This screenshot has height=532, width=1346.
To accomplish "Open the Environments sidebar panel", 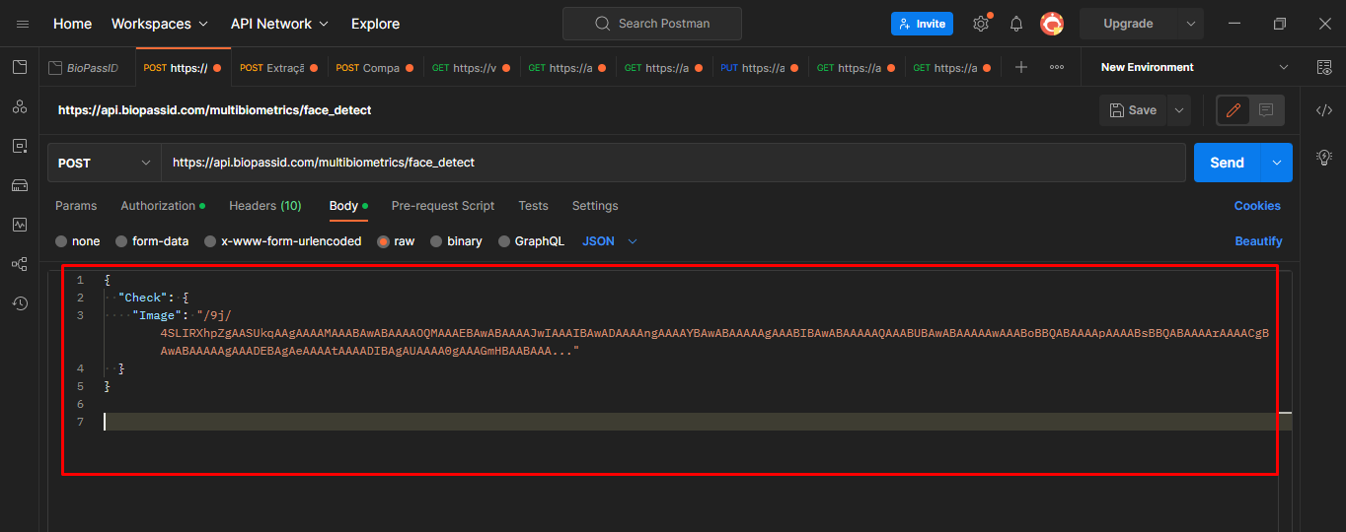I will (x=20, y=146).
